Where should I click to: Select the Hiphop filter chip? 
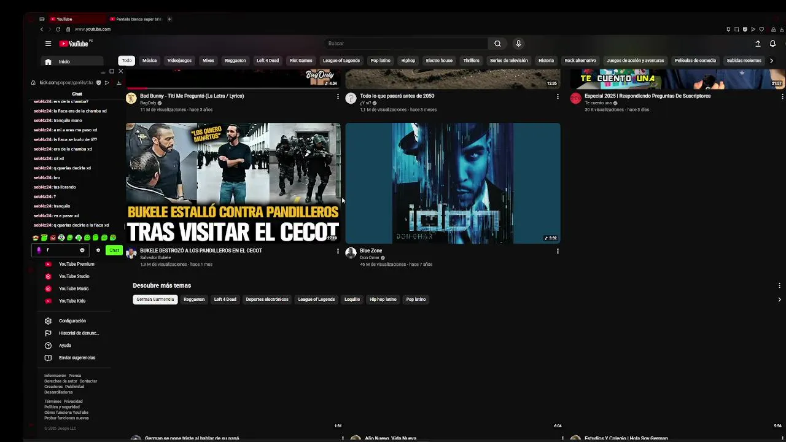click(x=408, y=61)
